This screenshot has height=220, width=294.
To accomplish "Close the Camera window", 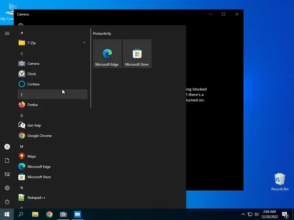I will [237, 14].
